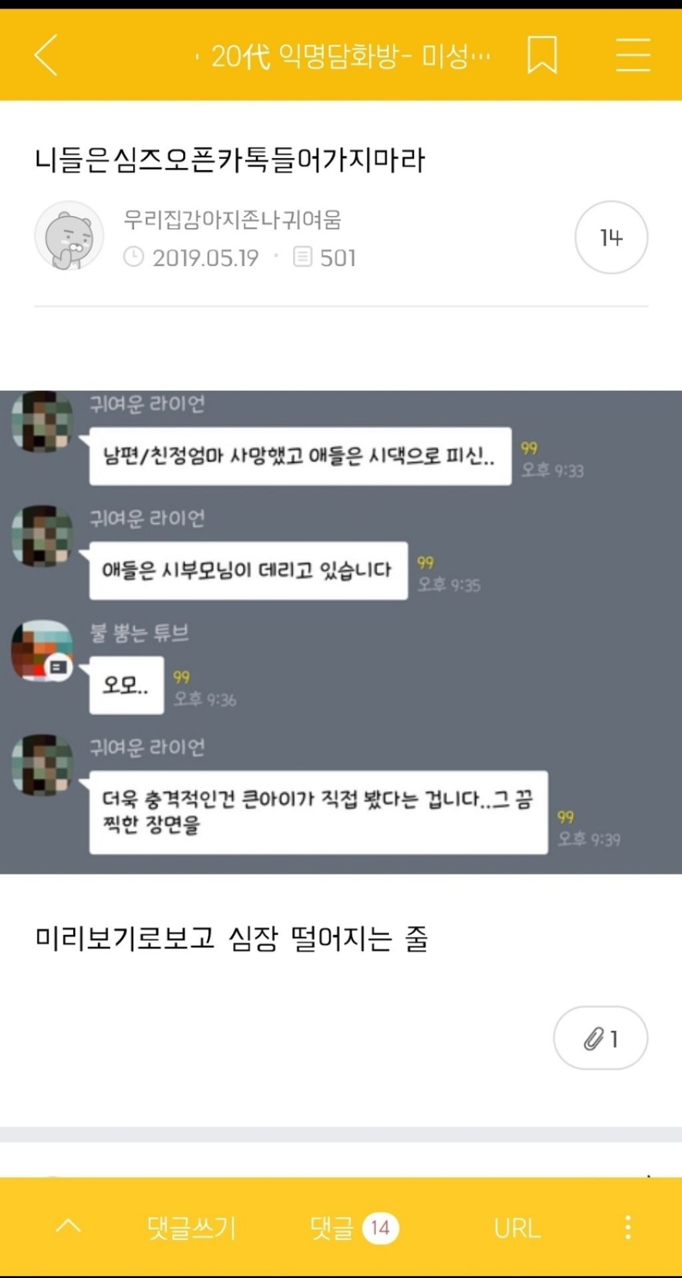Open the hamburger menu in the header
682x1278 pixels.
[x=633, y=55]
